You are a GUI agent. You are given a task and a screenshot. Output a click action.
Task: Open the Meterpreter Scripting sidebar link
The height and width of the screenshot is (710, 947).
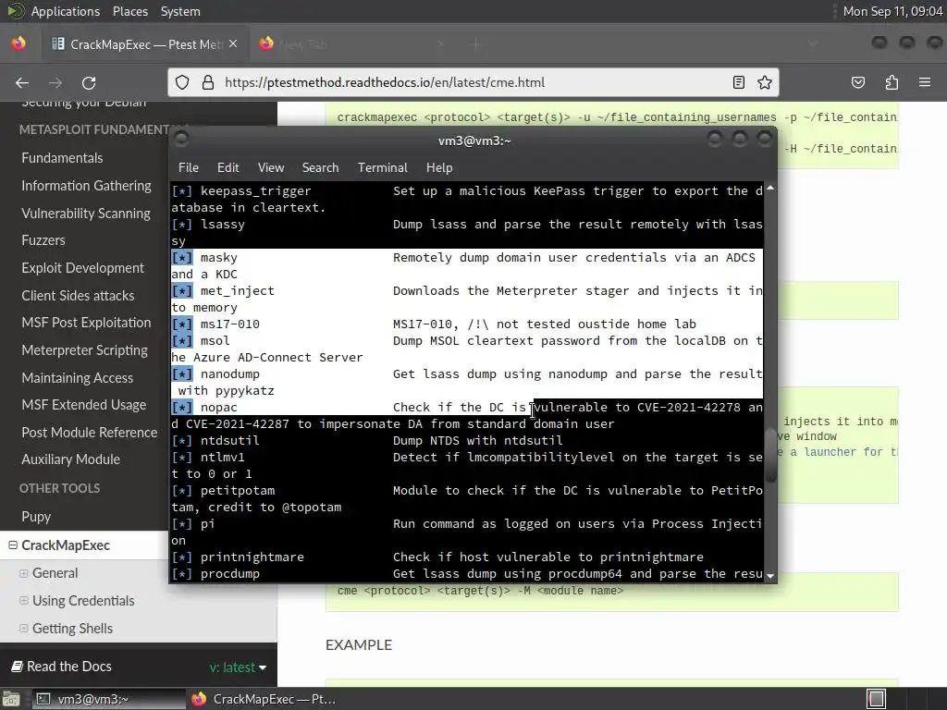click(84, 350)
